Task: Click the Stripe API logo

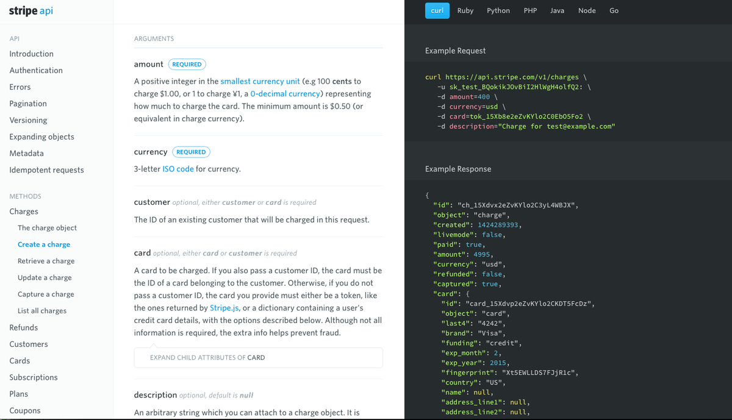Action: [x=31, y=10]
